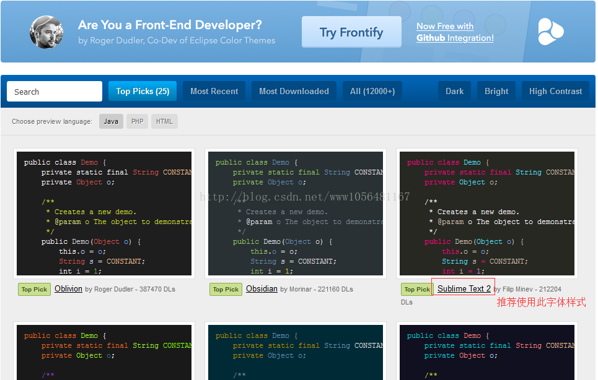Choose PHP as preview language

tap(138, 121)
